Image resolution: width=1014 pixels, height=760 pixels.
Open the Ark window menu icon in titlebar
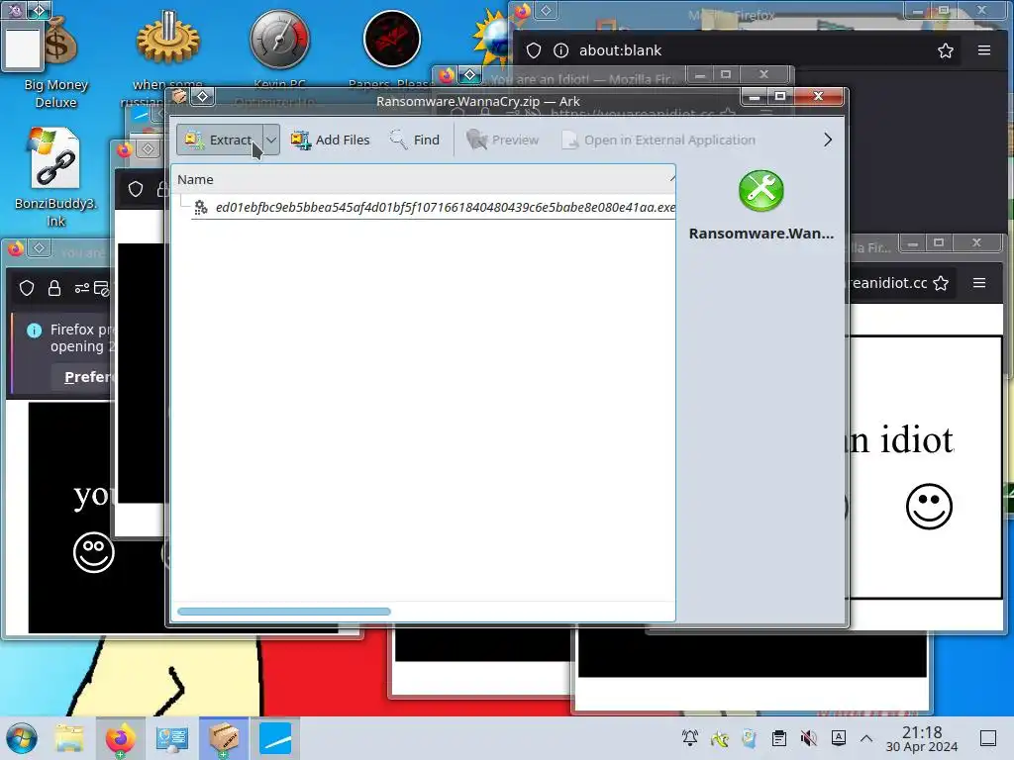[x=179, y=96]
